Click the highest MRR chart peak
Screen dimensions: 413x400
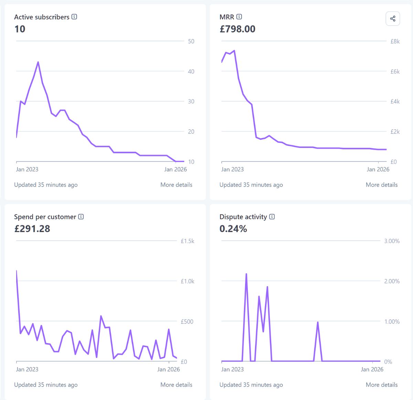coord(234,51)
